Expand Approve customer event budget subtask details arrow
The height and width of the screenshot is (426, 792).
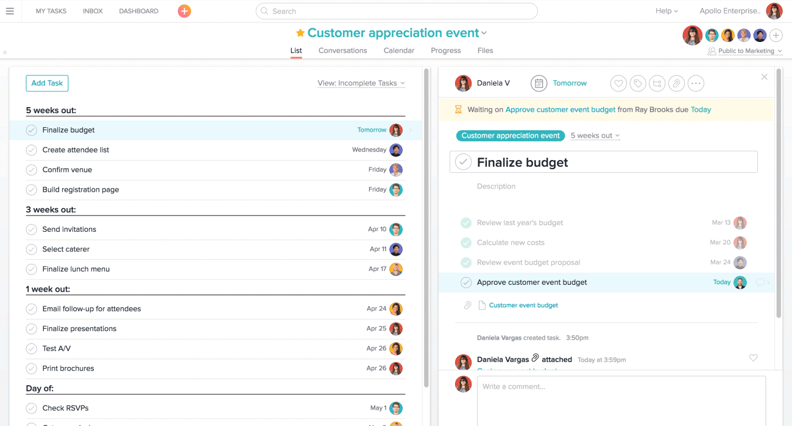click(x=769, y=282)
